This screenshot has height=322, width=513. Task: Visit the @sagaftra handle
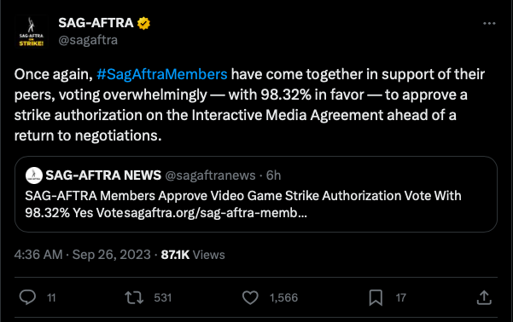pyautogui.click(x=88, y=40)
